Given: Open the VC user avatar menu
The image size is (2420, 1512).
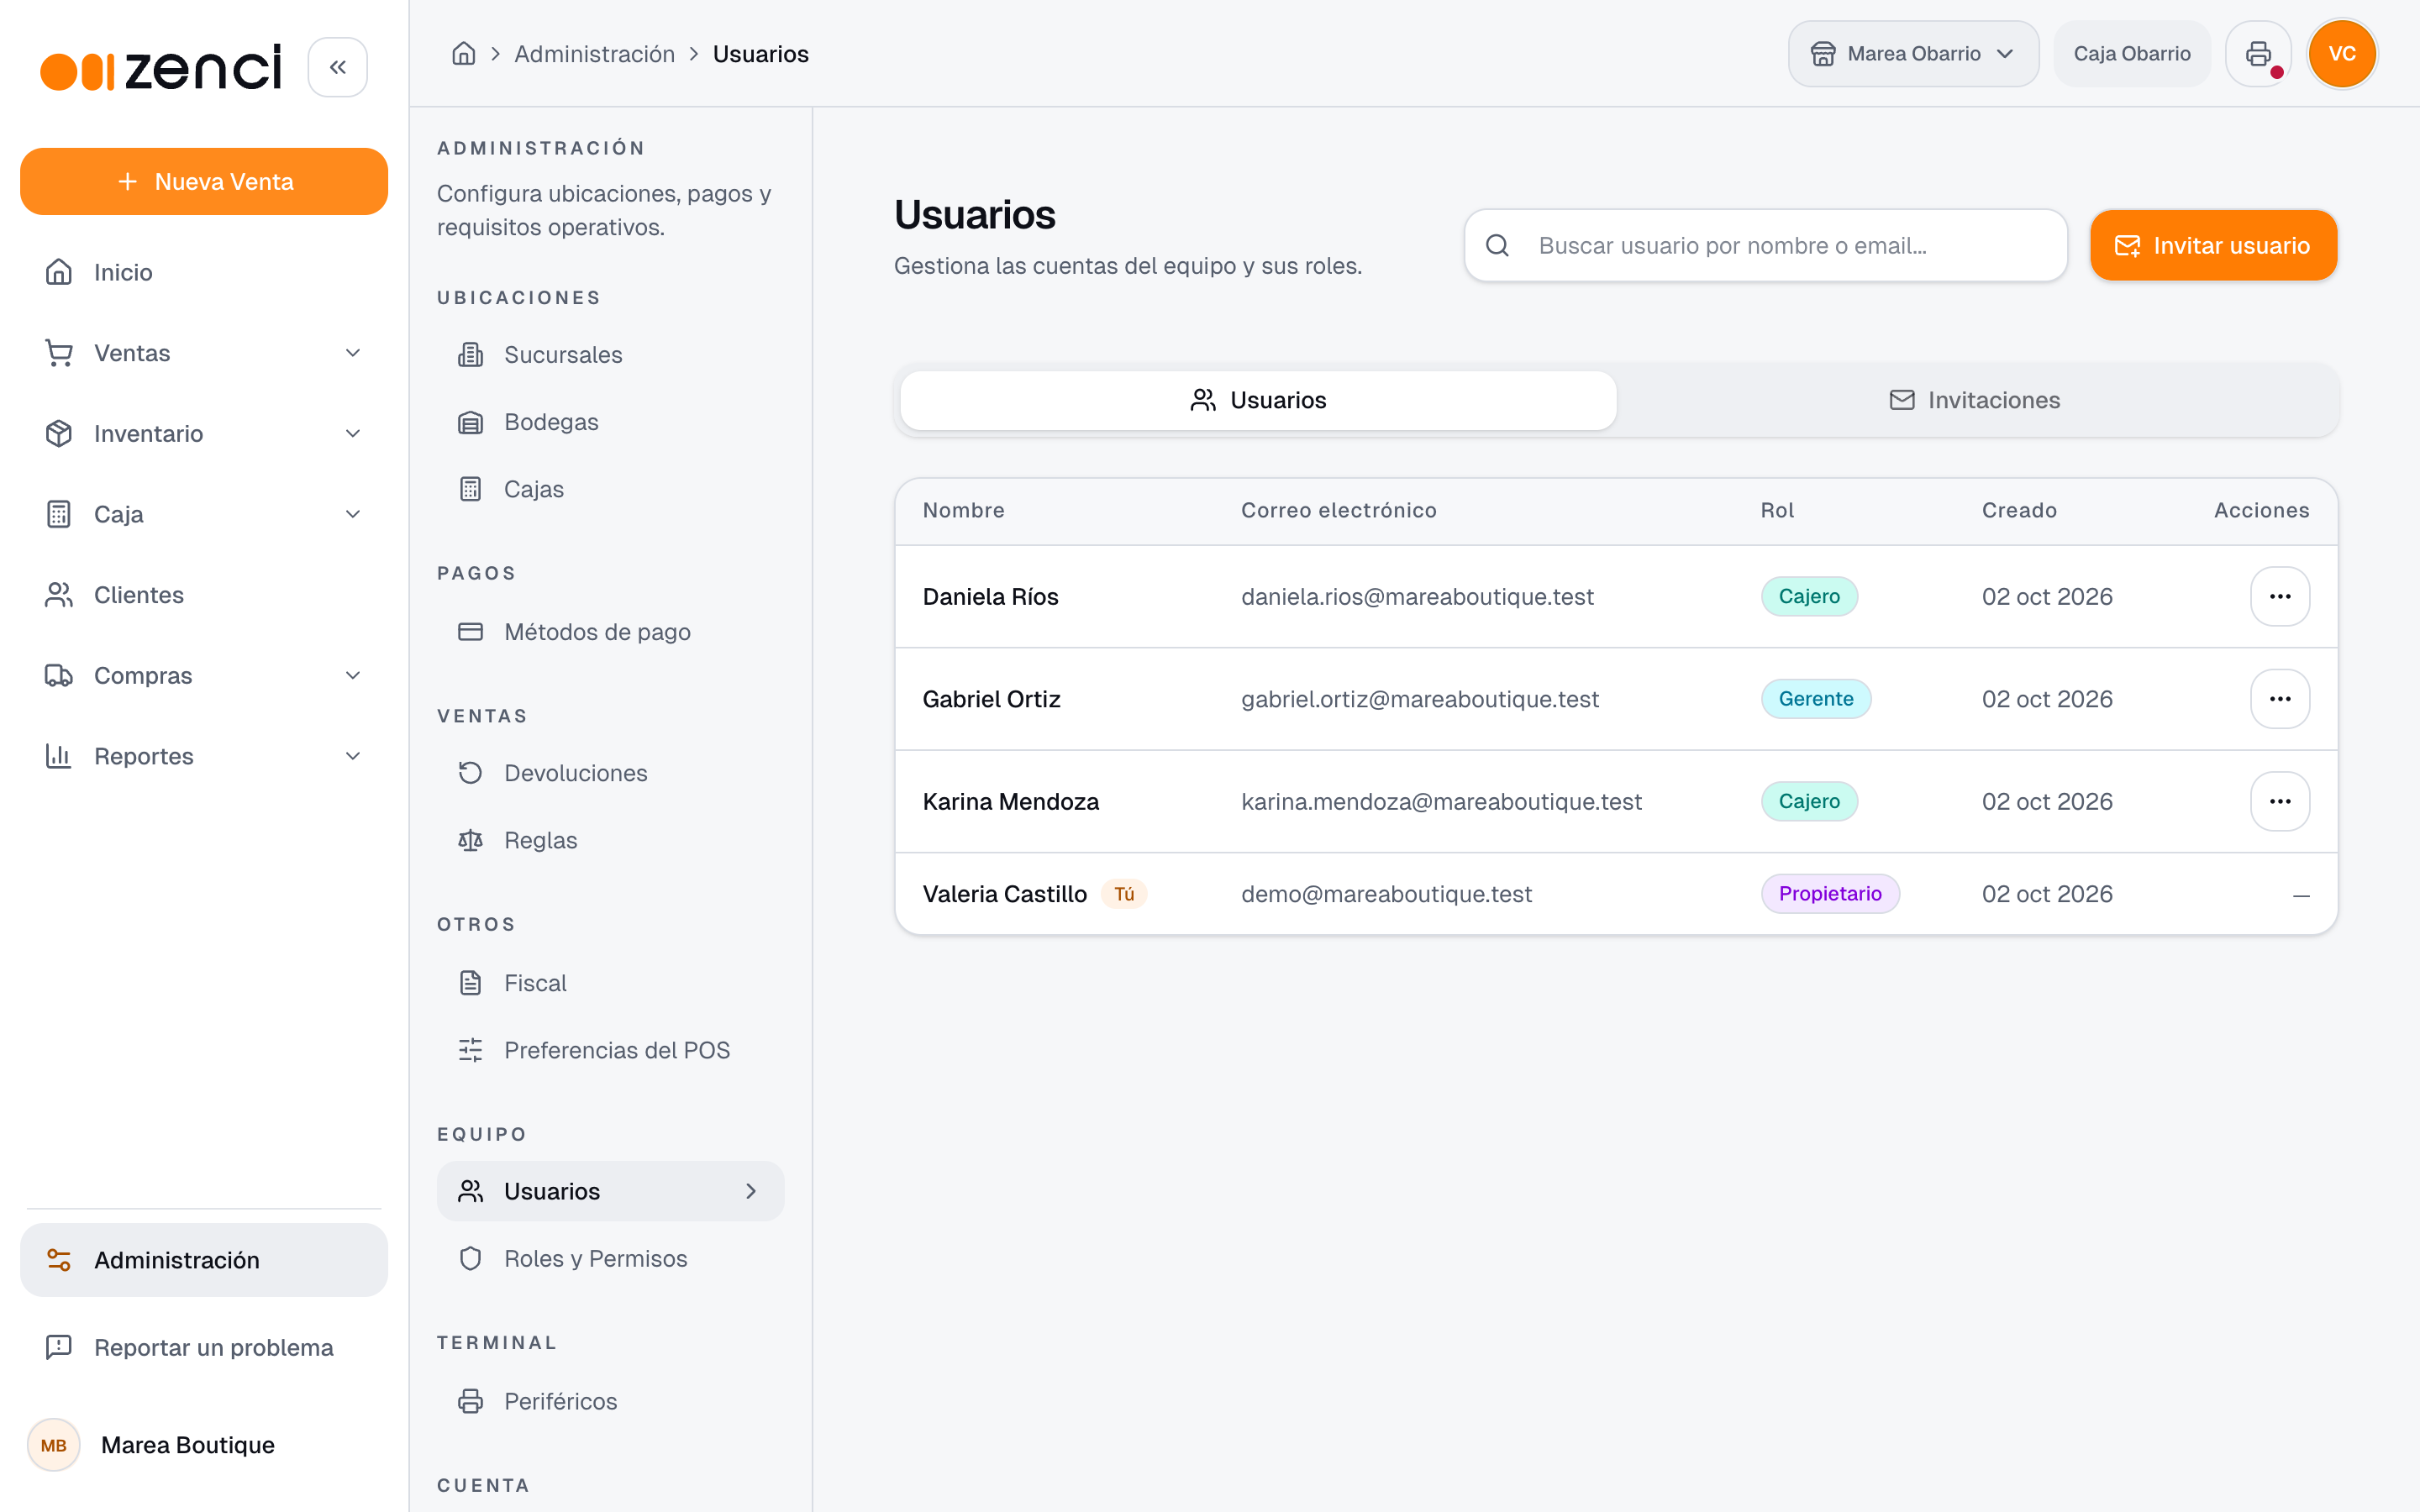Looking at the screenshot, I should [2341, 54].
